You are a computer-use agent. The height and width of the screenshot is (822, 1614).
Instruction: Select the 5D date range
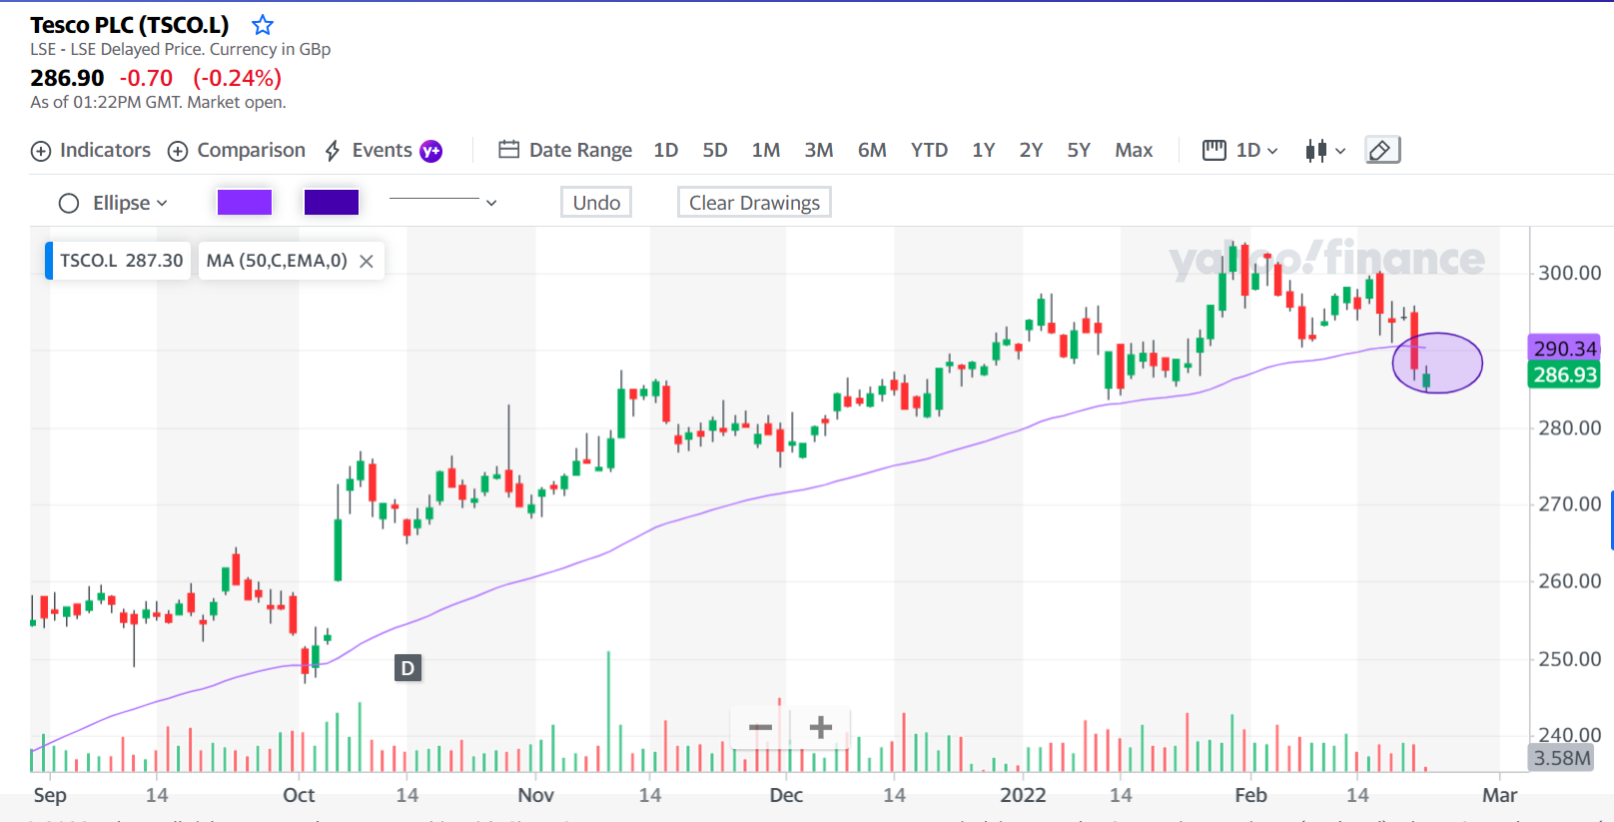click(x=715, y=151)
